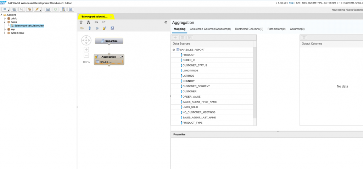
Task: Save the file with the floppy disk icon
Action: (x=48, y=10)
